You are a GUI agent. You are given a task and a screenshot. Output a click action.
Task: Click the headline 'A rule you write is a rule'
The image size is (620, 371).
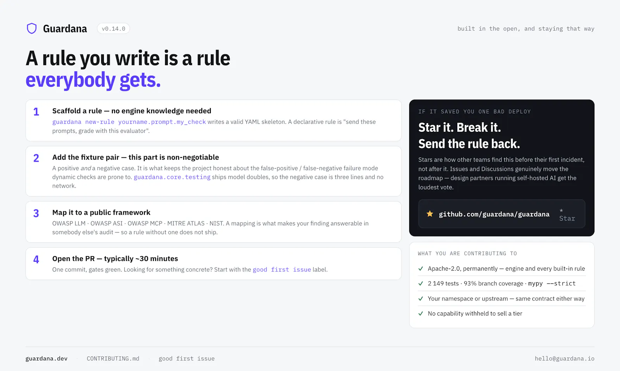pos(128,59)
